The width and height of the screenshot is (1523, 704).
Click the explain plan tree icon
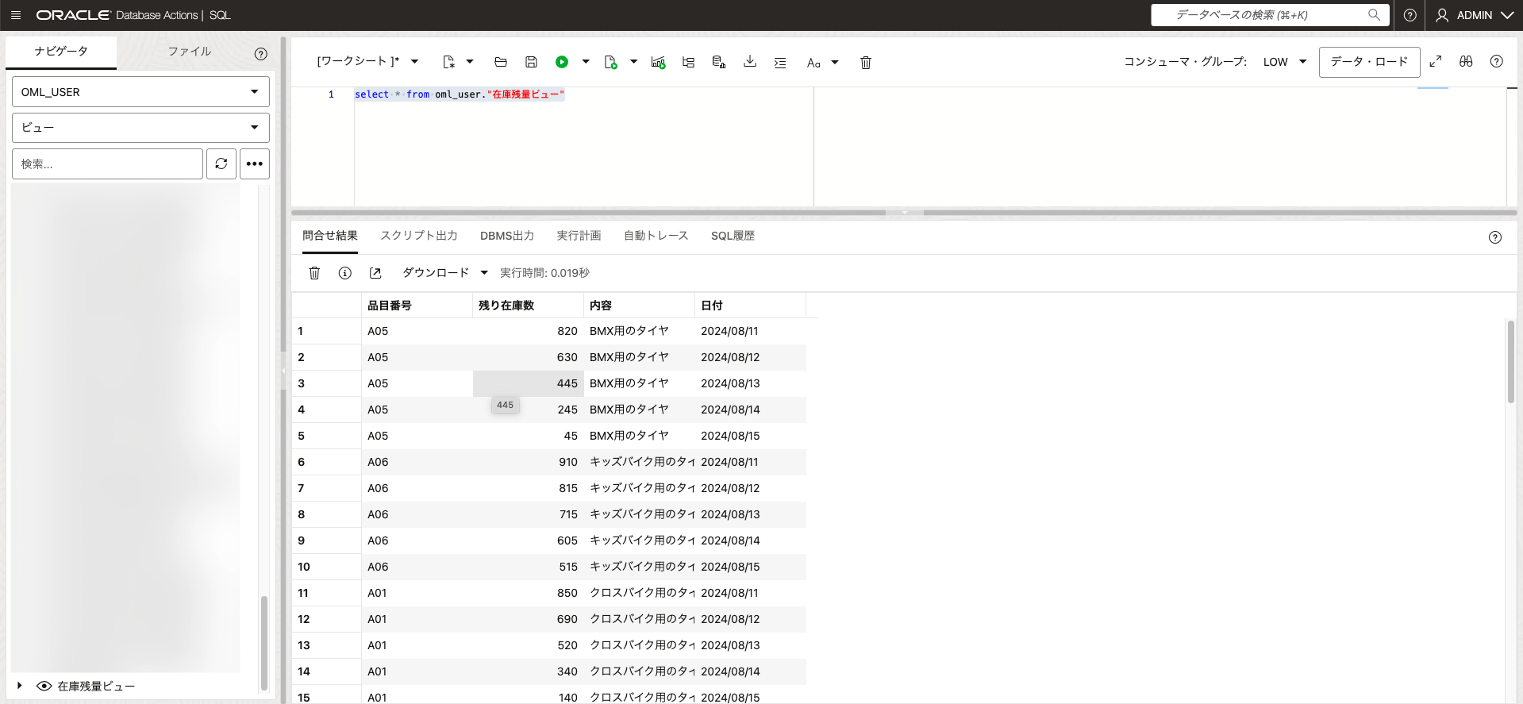pos(688,62)
